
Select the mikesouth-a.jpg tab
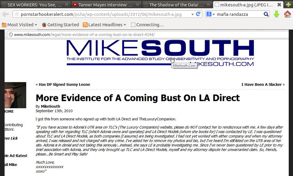click(x=248, y=5)
